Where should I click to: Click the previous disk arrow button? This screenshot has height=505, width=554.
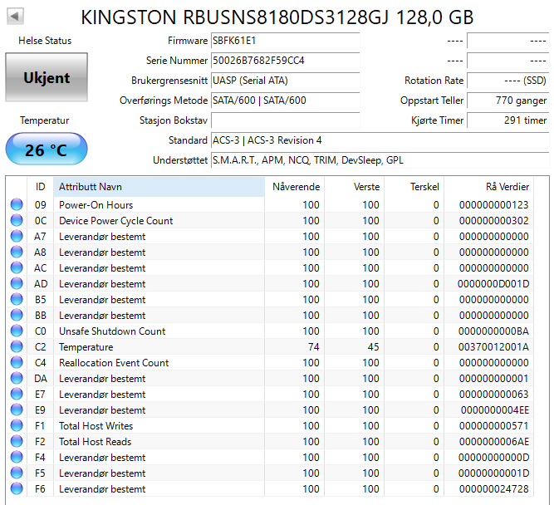15,17
